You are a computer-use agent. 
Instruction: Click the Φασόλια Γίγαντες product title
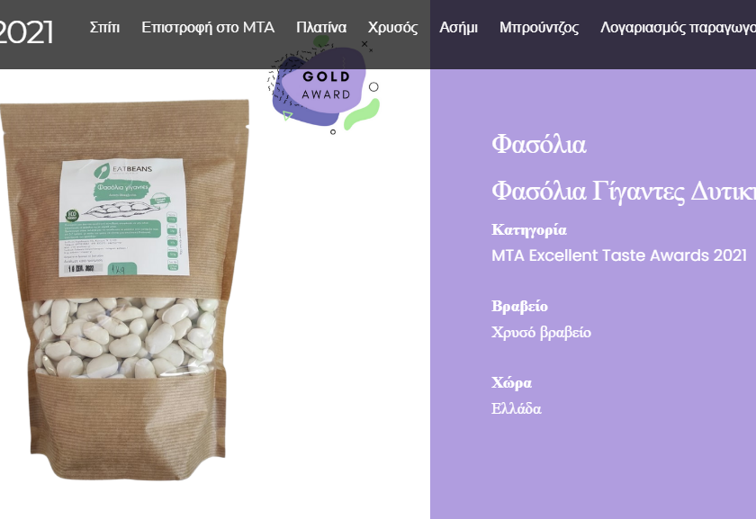point(624,192)
